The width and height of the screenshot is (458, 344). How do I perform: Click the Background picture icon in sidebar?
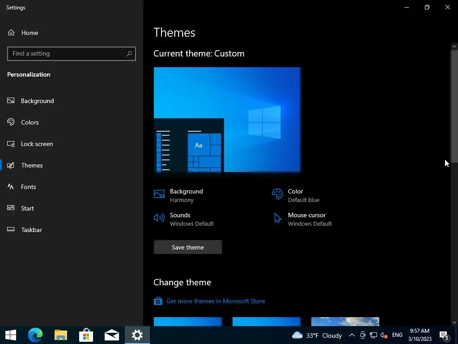11,101
